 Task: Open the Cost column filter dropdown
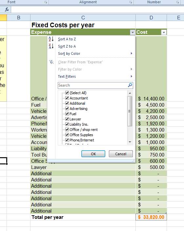[164, 32]
